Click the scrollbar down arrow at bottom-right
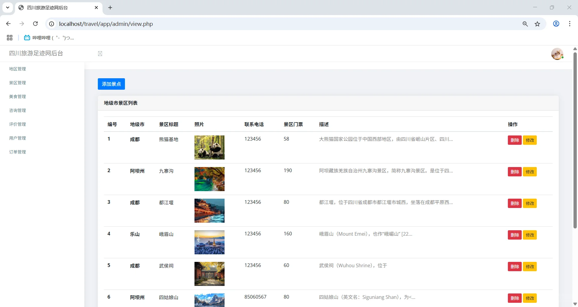This screenshot has height=307, width=578. (x=575, y=304)
